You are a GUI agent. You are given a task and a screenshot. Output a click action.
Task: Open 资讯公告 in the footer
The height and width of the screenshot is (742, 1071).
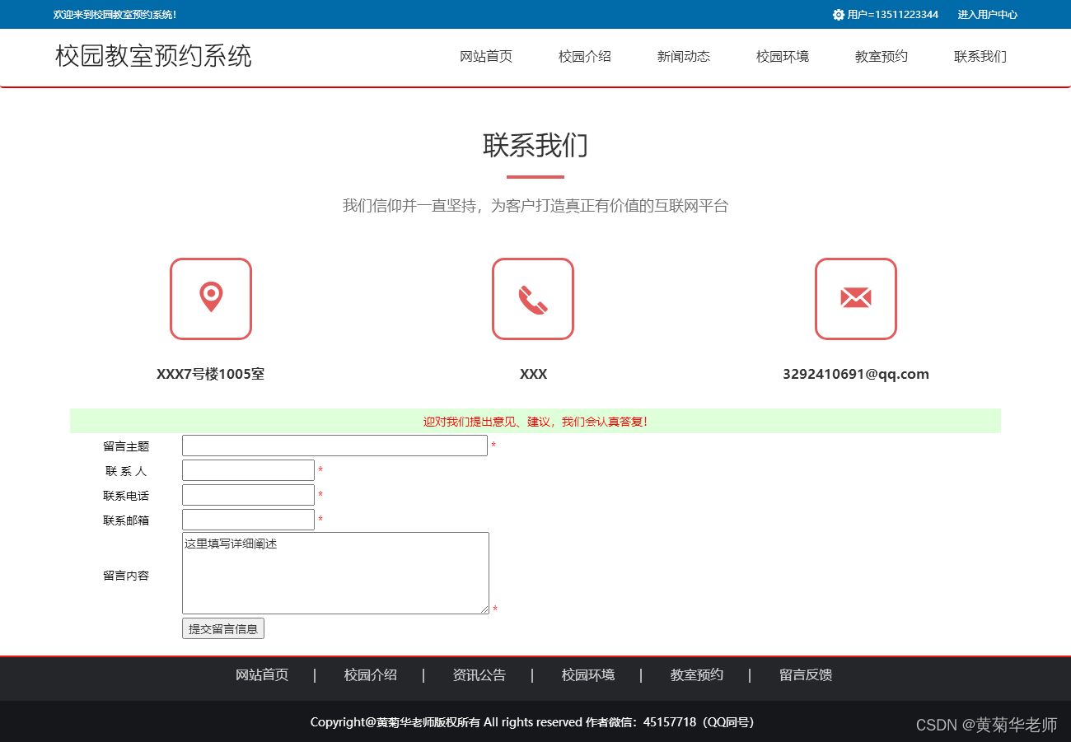point(479,674)
